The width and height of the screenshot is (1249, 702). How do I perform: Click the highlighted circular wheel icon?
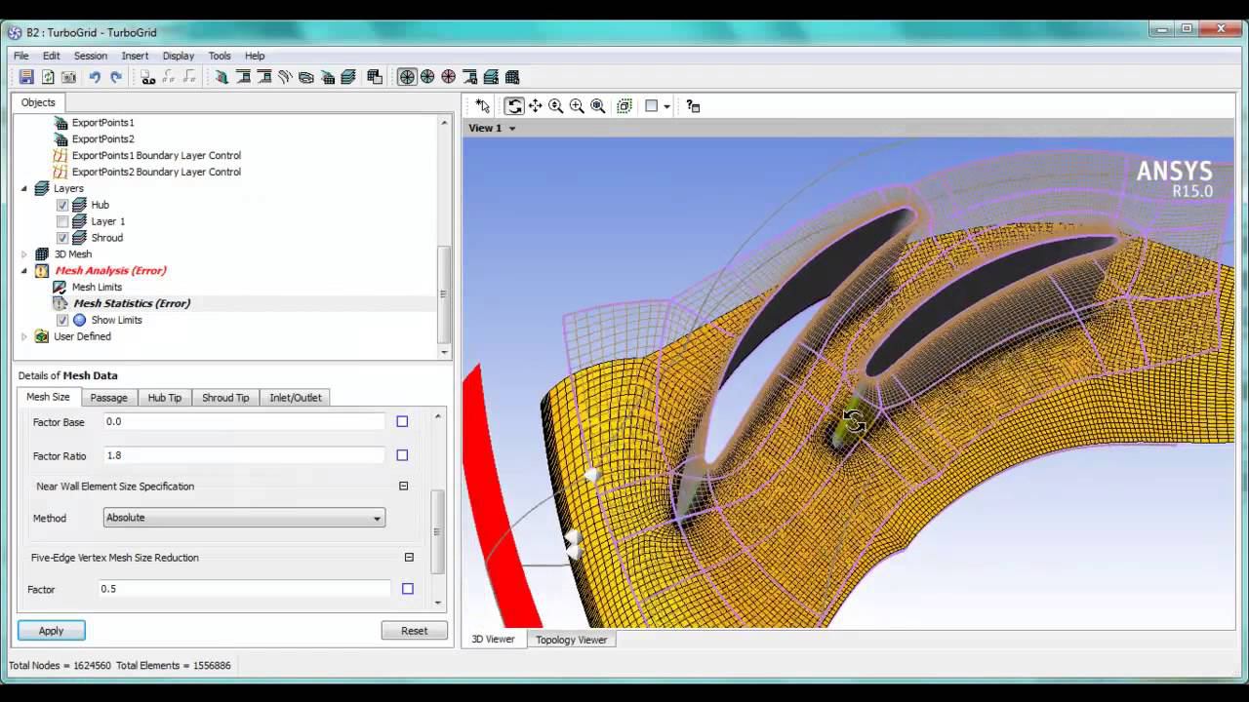pos(407,77)
